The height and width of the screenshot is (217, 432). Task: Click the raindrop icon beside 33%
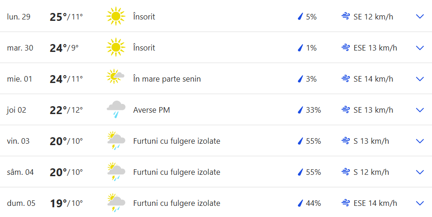click(300, 110)
